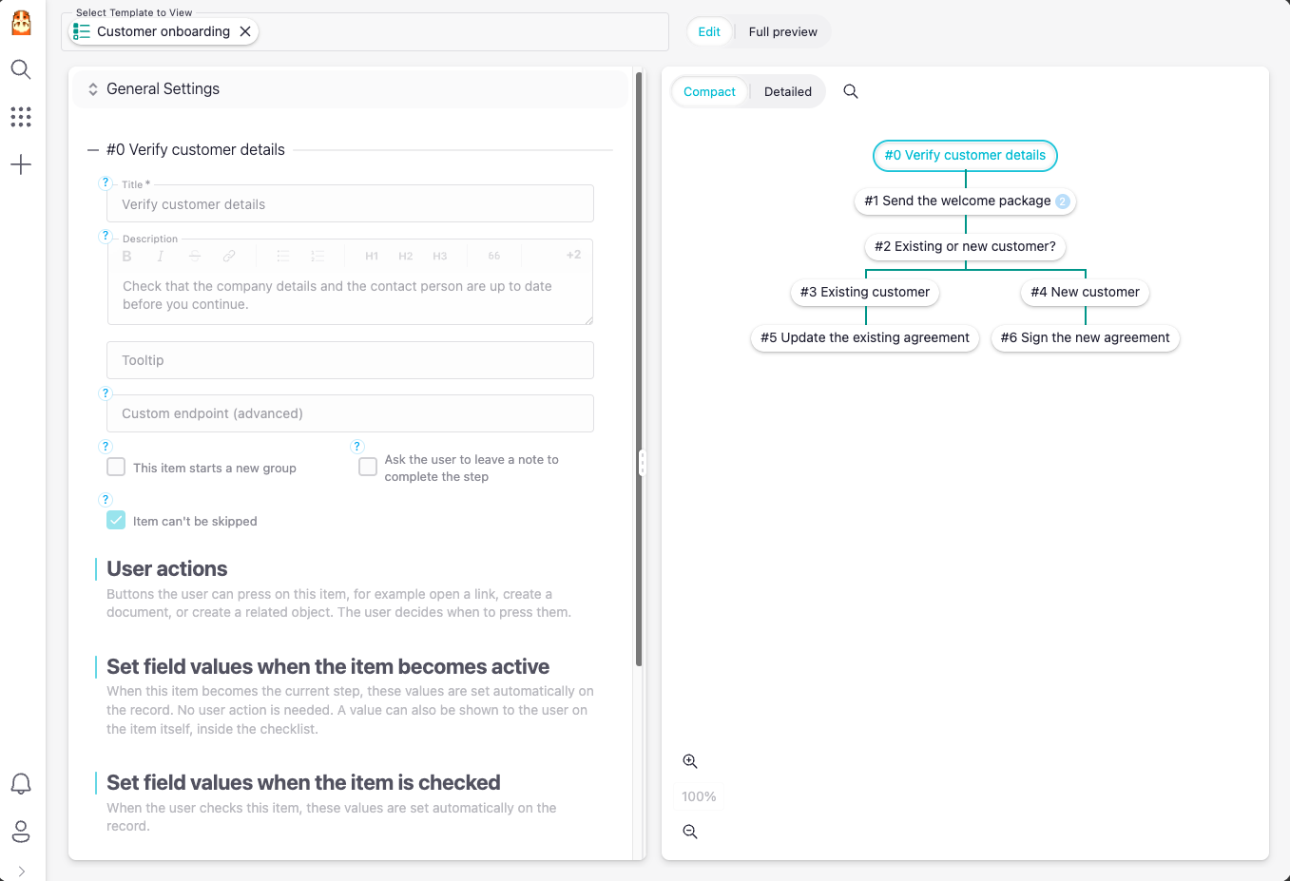Open the user profile icon
This screenshot has height=881, width=1290.
(x=21, y=832)
